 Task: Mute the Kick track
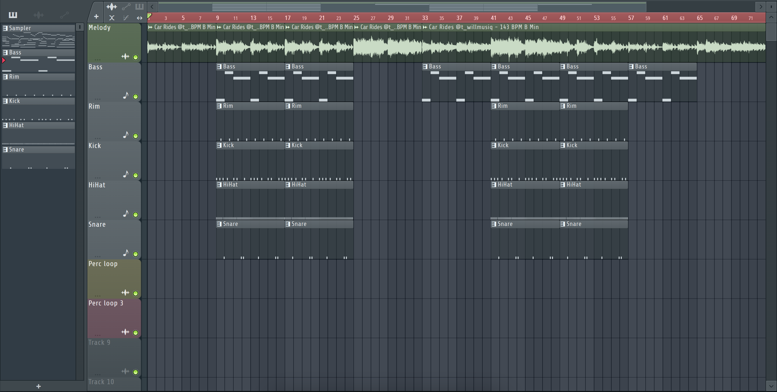(x=136, y=175)
